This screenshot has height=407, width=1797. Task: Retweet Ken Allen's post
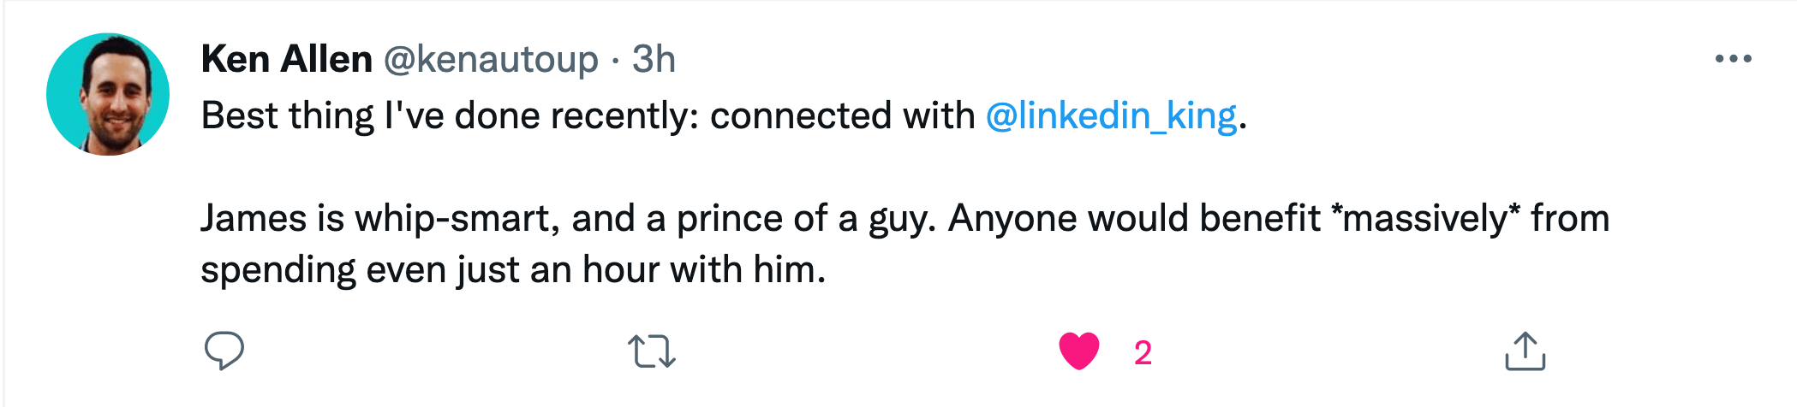[x=652, y=351]
